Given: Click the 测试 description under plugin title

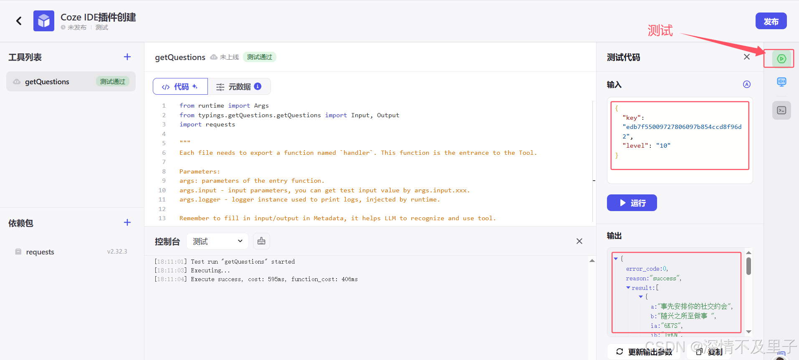Looking at the screenshot, I should tap(102, 27).
